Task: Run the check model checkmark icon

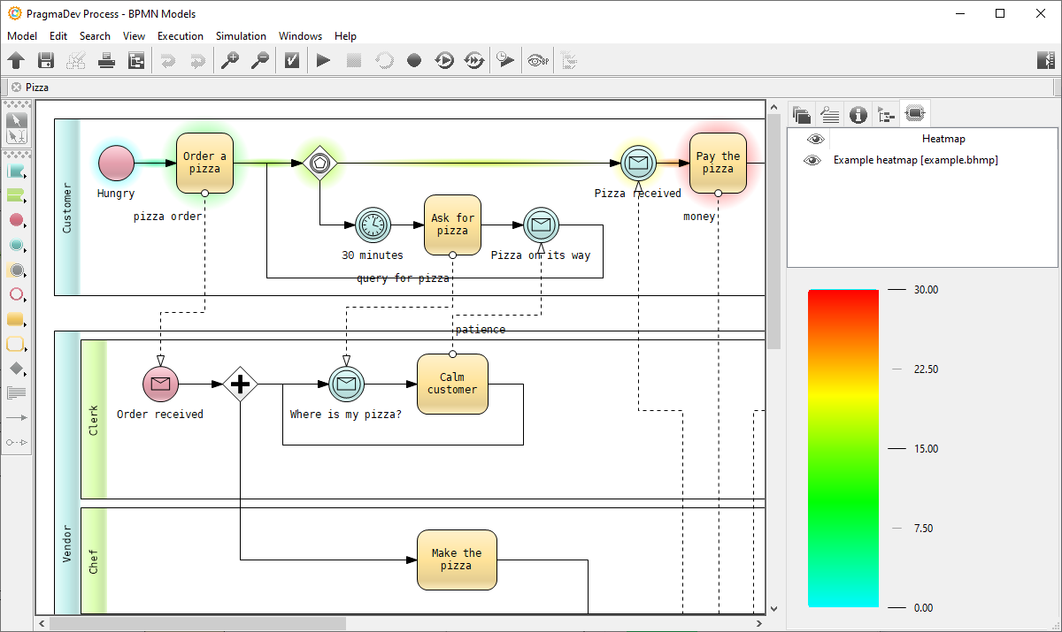Action: coord(291,60)
